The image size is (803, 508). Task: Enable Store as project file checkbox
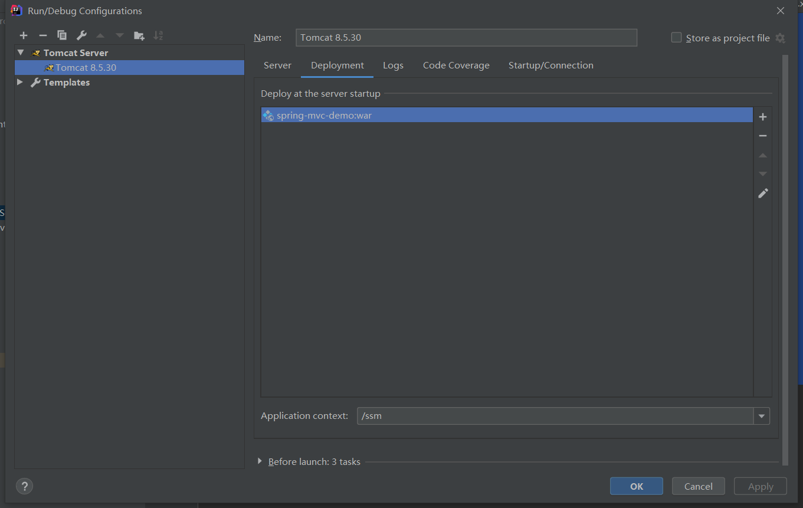point(676,38)
